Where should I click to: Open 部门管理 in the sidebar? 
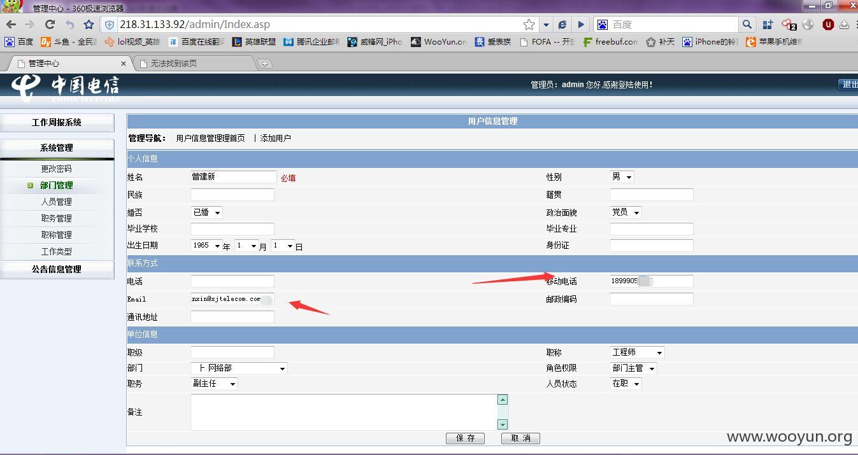click(x=57, y=185)
